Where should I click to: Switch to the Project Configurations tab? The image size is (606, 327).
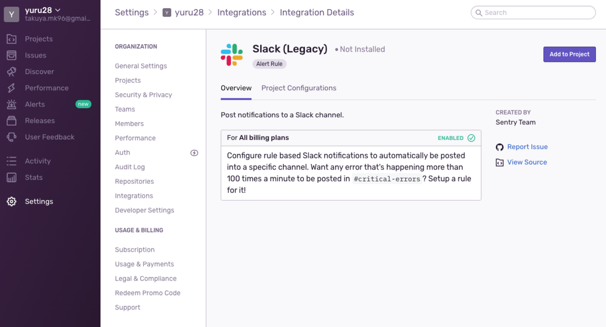[298, 88]
